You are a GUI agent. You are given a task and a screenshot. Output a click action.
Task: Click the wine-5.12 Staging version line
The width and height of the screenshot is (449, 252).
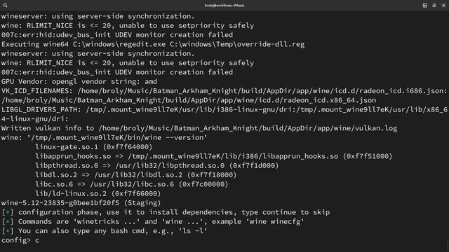(81, 203)
